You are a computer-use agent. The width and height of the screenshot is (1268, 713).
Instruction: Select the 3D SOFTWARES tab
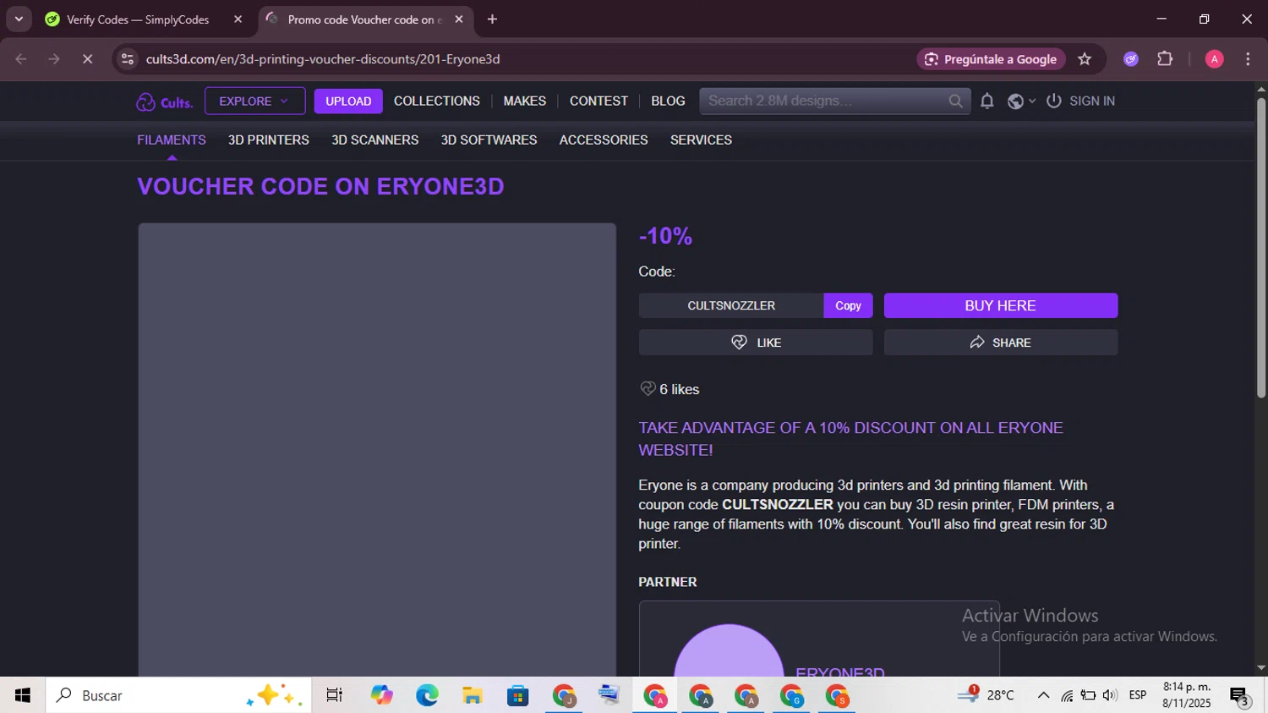click(489, 140)
